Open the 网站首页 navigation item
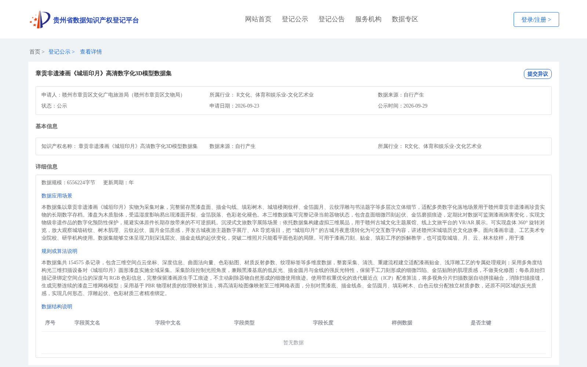587x367 pixels. (258, 19)
